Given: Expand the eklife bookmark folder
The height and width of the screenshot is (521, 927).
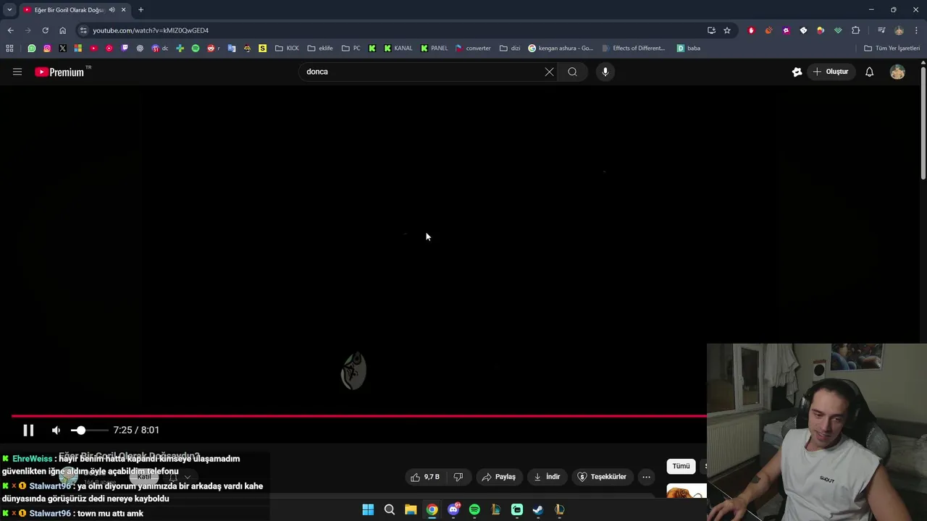Looking at the screenshot, I should (x=320, y=48).
